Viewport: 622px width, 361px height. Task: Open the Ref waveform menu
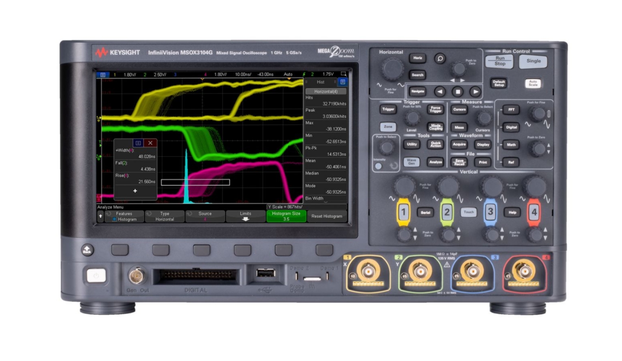[x=510, y=162]
